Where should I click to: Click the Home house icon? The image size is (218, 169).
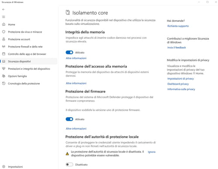(x=4, y=24)
